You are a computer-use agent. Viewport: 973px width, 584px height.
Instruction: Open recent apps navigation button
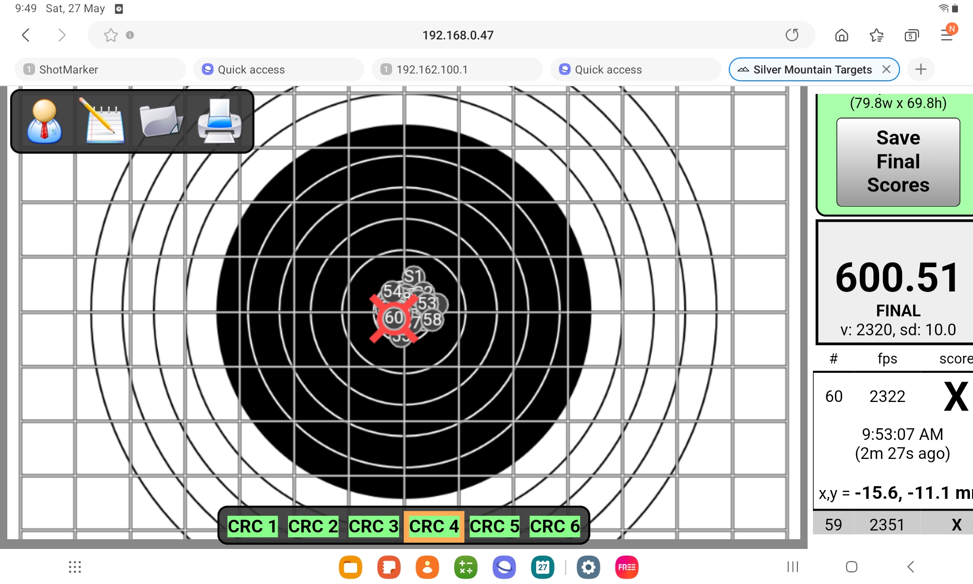[793, 566]
